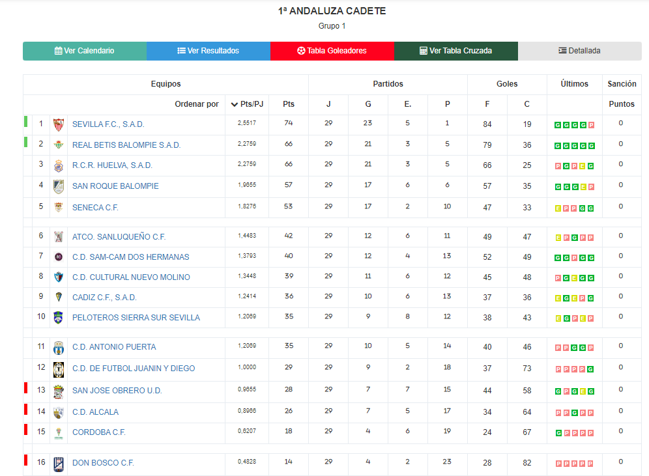Open the Tabla Goleadores tab
649x476 pixels.
pyautogui.click(x=332, y=51)
